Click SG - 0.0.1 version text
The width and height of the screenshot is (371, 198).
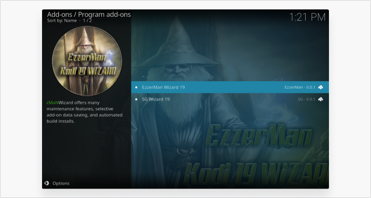(306, 99)
